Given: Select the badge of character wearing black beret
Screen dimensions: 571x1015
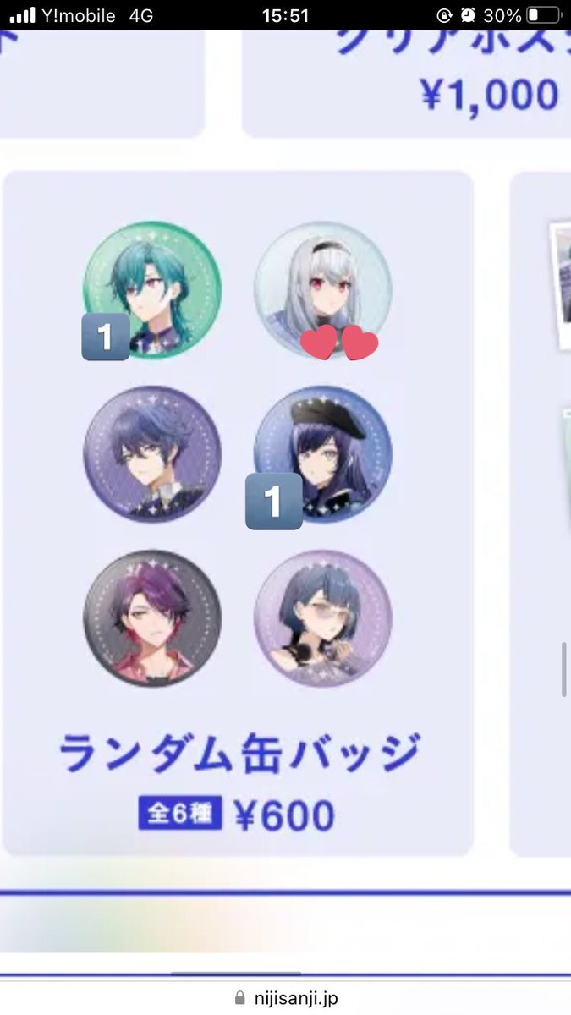Looking at the screenshot, I should (x=323, y=454).
